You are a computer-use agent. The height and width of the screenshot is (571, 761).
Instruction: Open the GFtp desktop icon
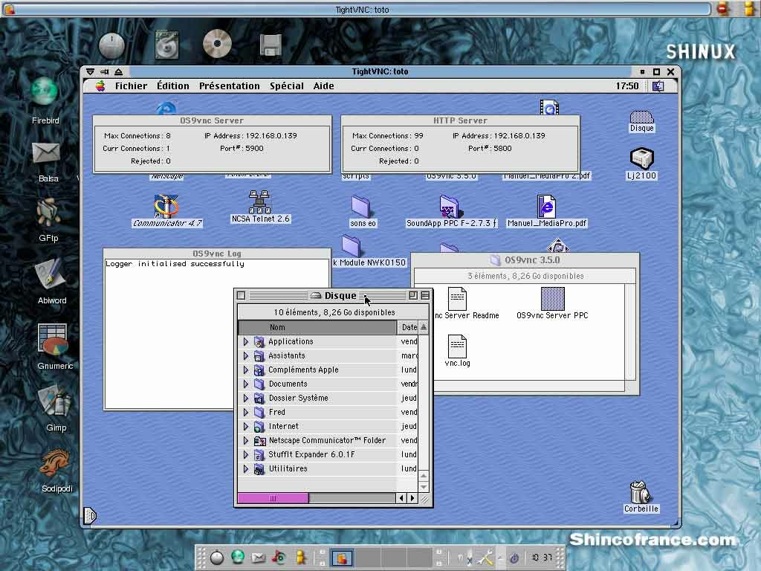pos(48,212)
